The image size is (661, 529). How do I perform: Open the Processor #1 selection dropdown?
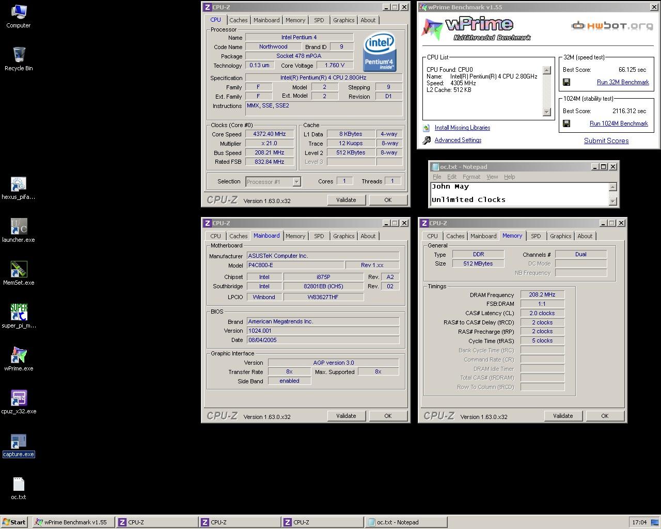click(296, 182)
